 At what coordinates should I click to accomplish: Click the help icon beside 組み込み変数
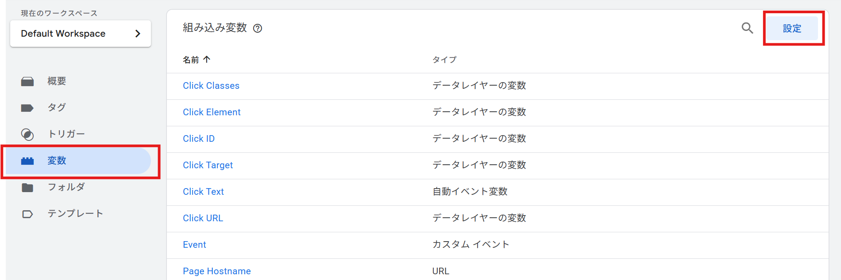click(x=258, y=29)
